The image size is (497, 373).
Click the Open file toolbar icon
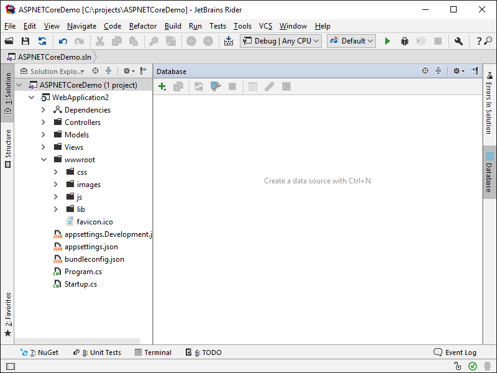pyautogui.click(x=9, y=41)
